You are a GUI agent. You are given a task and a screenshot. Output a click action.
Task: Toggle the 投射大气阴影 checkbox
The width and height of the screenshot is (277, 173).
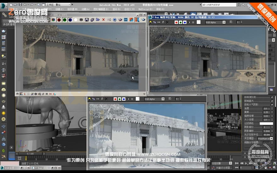272,104
